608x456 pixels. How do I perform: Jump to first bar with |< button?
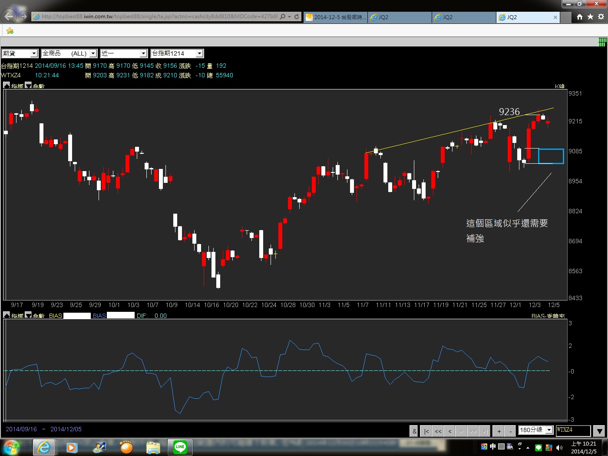tap(426, 431)
